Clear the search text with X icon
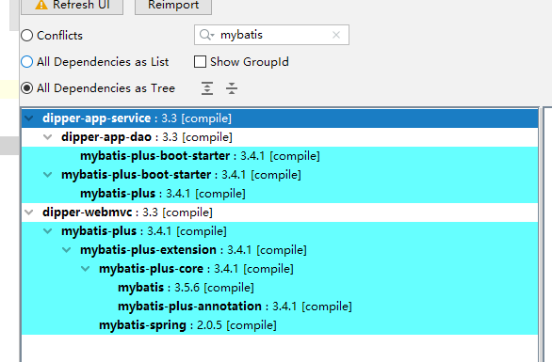 (336, 35)
